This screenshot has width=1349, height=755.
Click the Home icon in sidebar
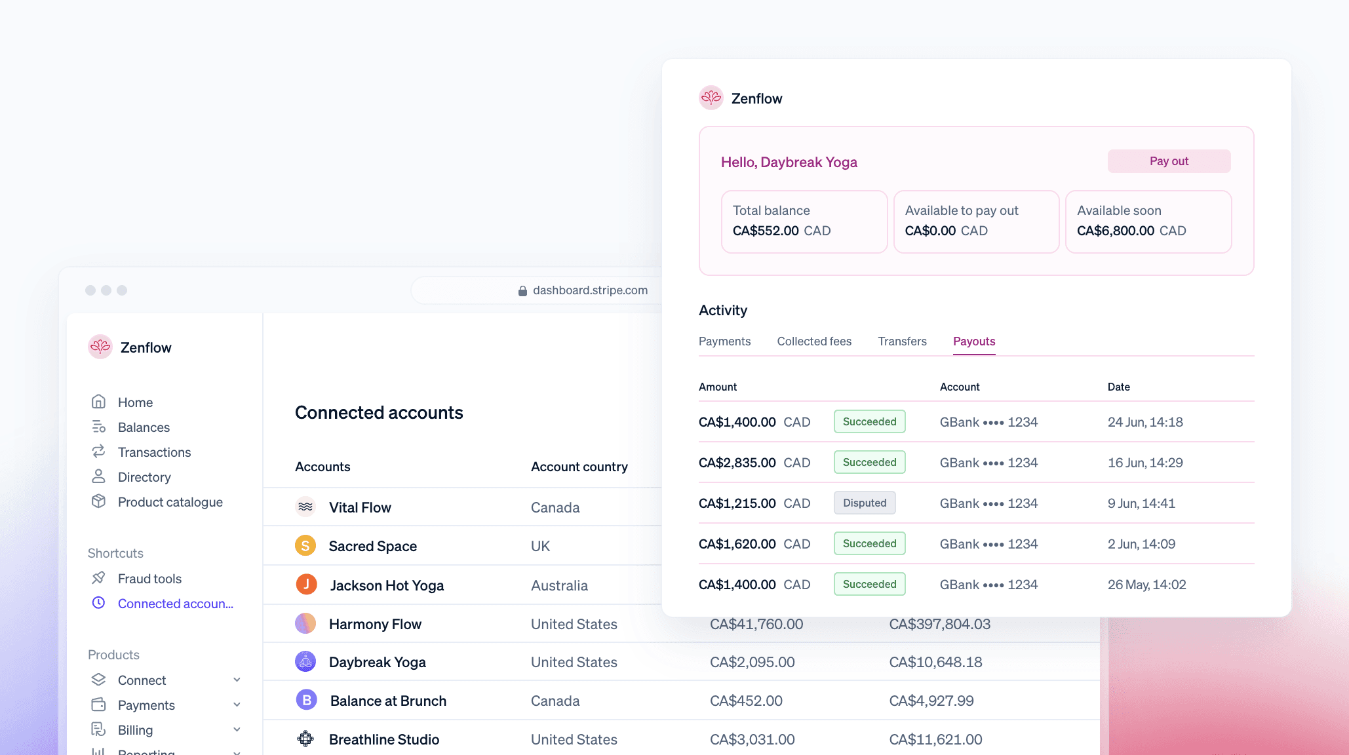tap(98, 402)
